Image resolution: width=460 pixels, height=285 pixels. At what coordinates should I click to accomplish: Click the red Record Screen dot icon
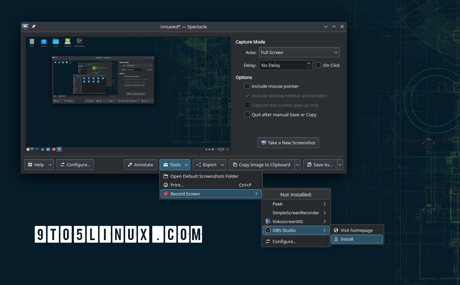point(165,194)
